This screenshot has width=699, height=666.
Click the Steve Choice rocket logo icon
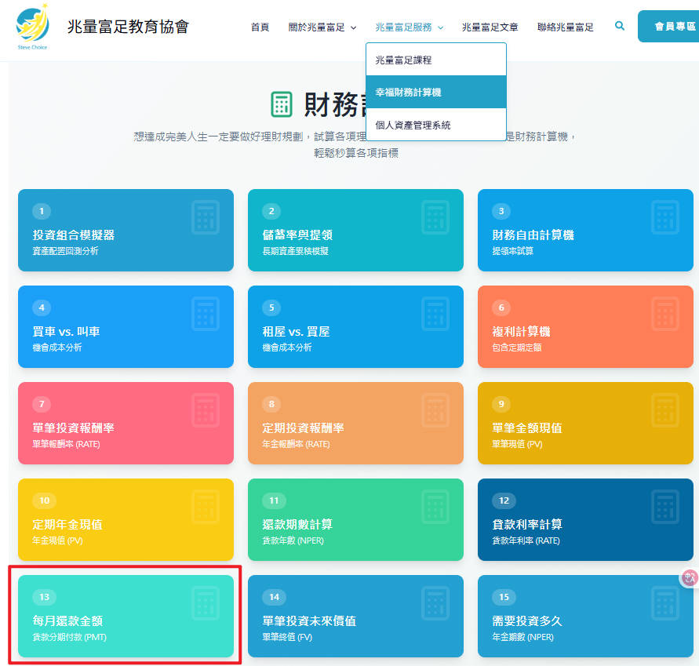tap(31, 24)
